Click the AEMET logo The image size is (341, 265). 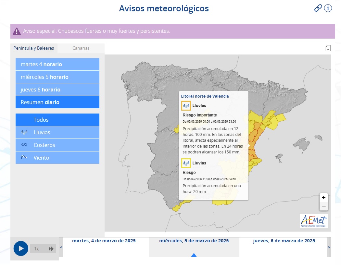(314, 221)
